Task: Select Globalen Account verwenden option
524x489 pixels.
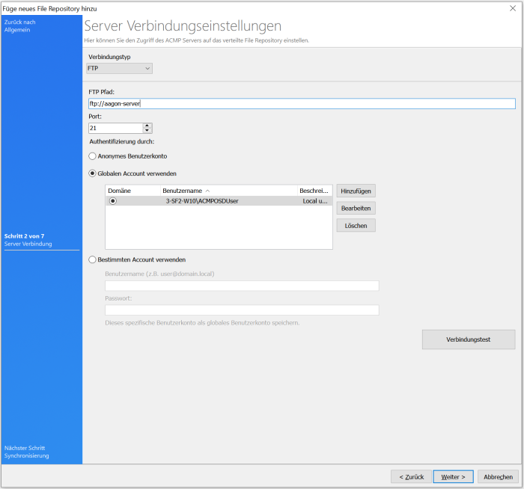Action: [x=93, y=173]
